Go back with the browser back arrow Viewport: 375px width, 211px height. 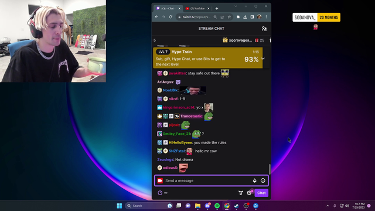tap(156, 17)
